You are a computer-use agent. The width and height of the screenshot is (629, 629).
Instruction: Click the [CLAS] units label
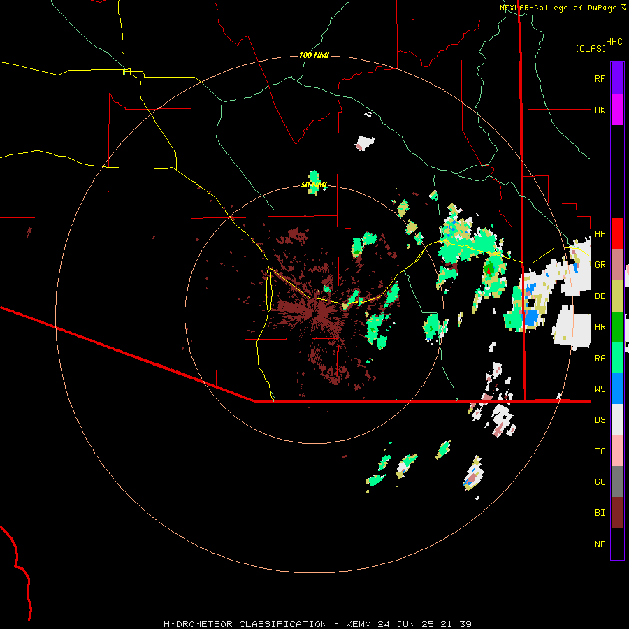pyautogui.click(x=591, y=48)
